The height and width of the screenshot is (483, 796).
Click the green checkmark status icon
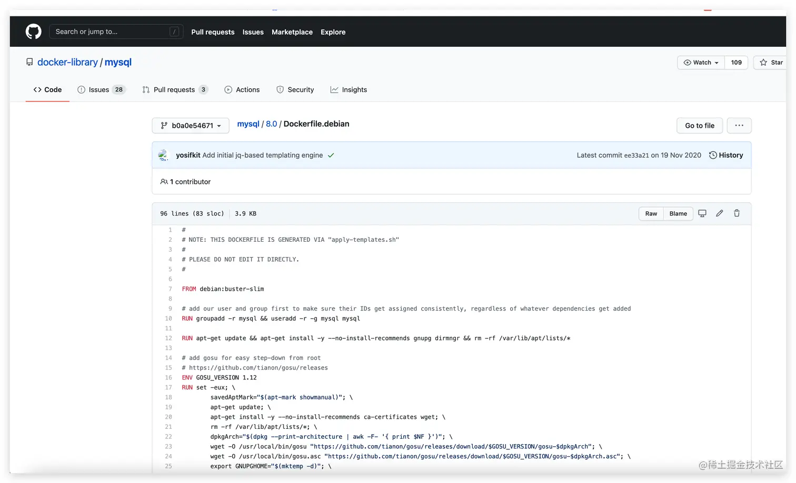[331, 155]
